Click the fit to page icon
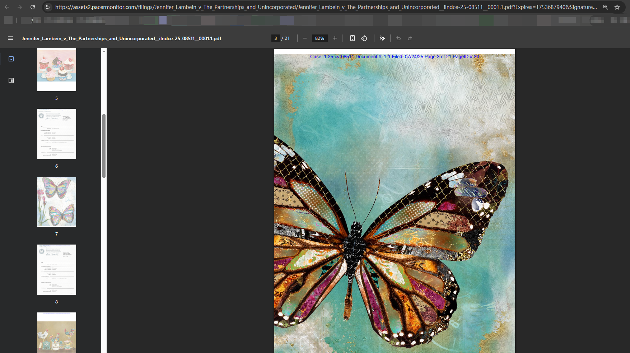 (353, 38)
